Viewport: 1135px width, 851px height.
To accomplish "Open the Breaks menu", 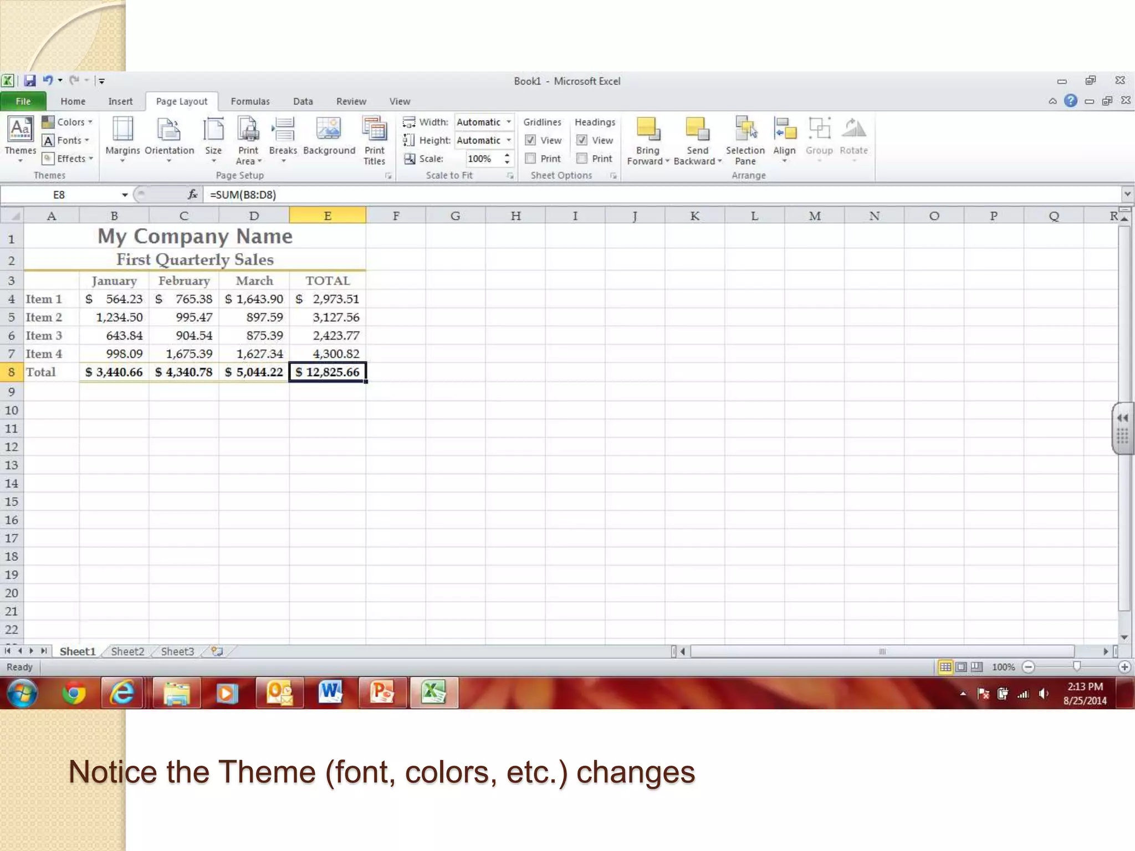I will (x=283, y=139).
